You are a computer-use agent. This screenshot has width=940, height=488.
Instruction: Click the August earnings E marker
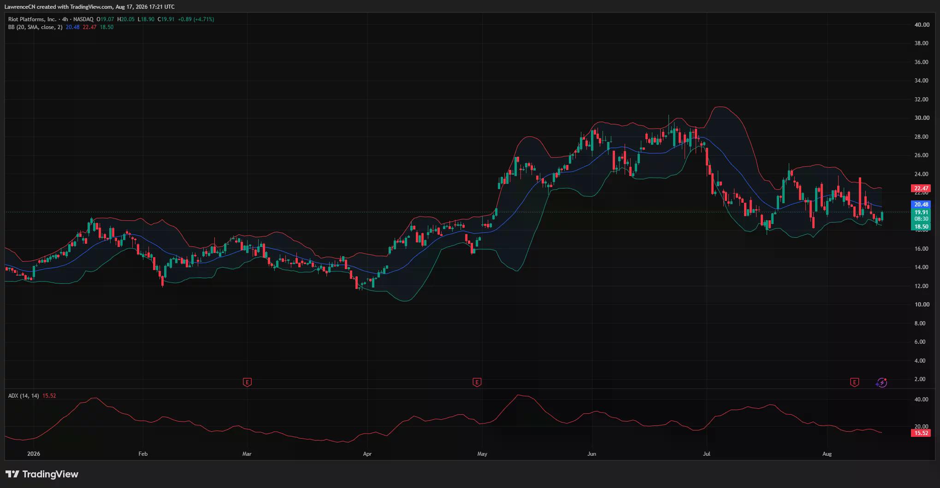point(854,382)
